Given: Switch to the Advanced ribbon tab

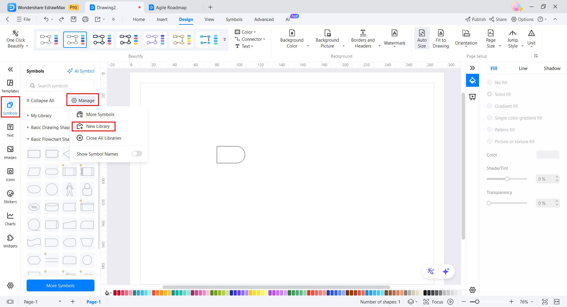Looking at the screenshot, I should point(264,19).
